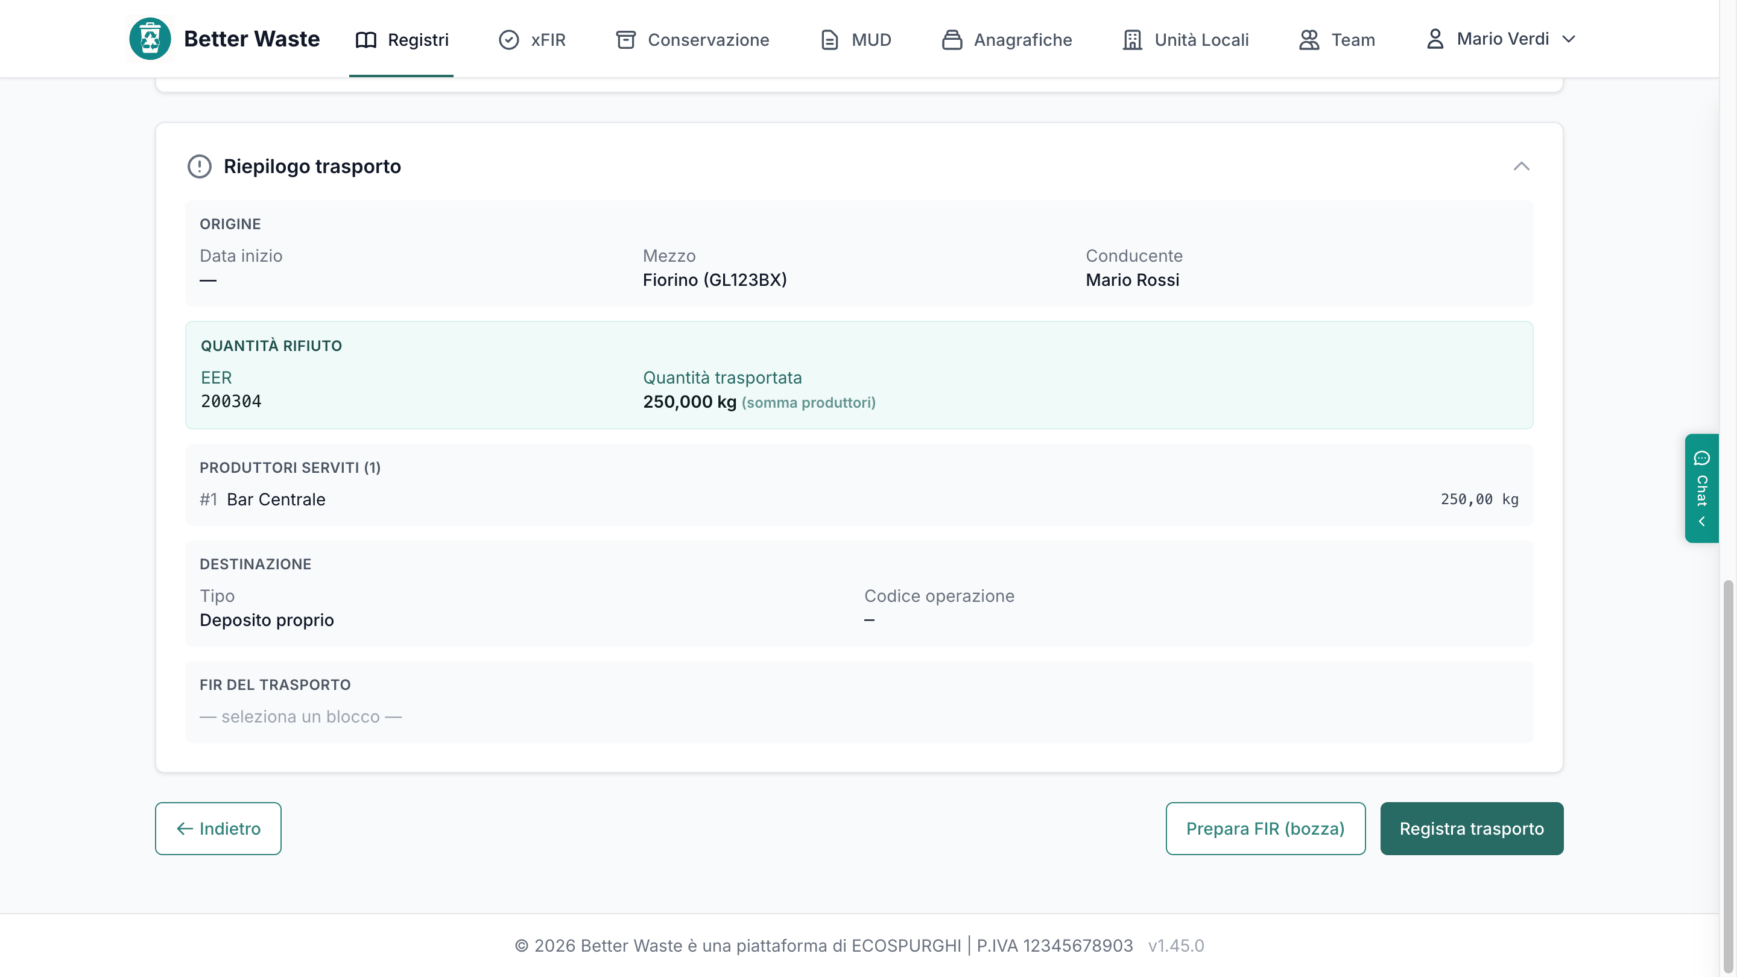This screenshot has height=977, width=1737.
Task: Go to the Conservazione section
Action: (692, 40)
